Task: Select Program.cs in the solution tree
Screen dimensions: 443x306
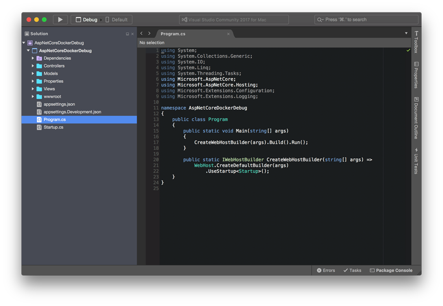Action: [x=79, y=119]
